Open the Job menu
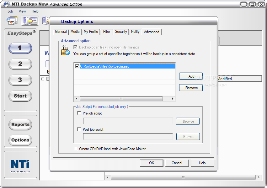This screenshot has height=188, width=267. pos(10,11)
